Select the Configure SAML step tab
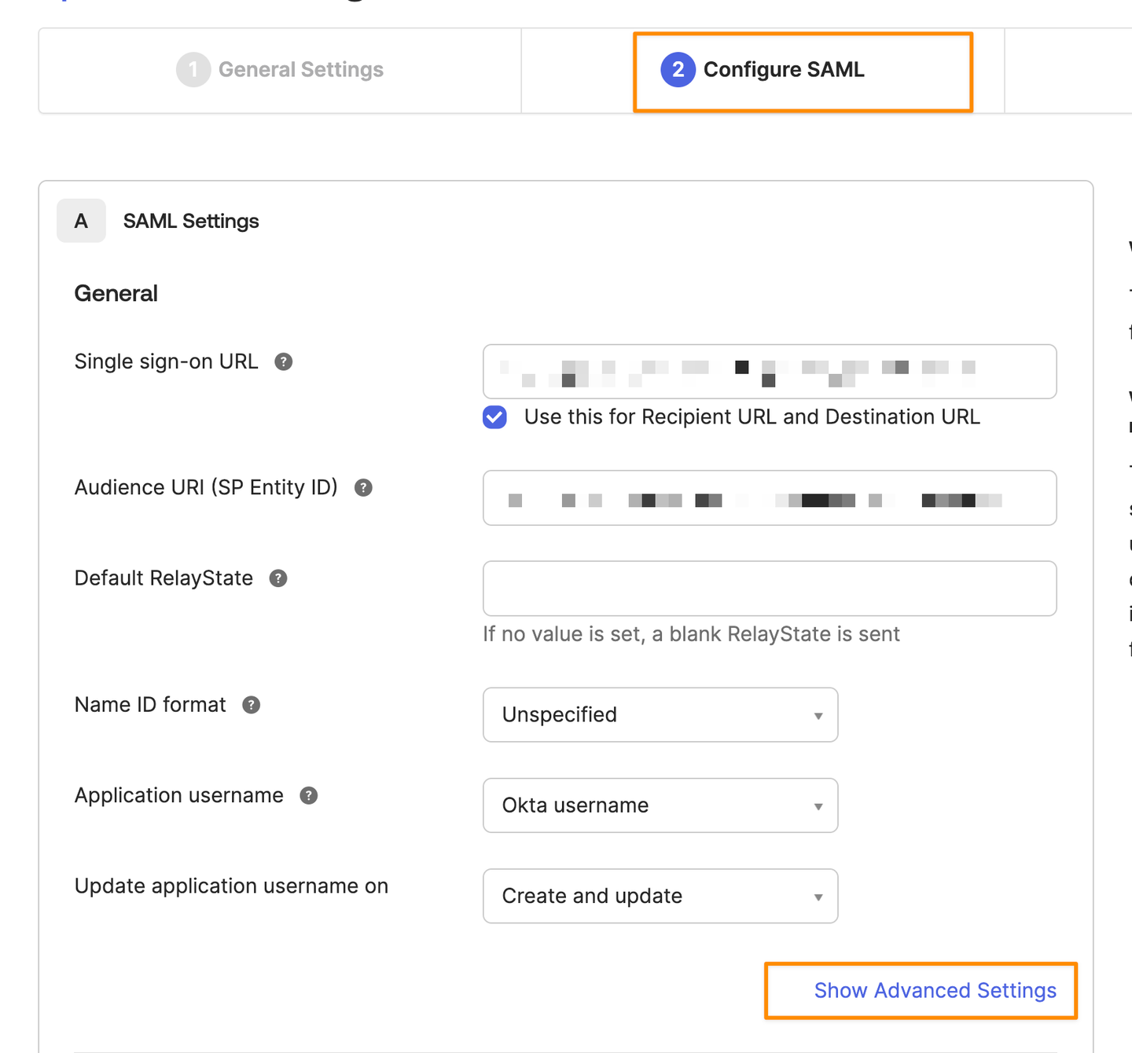This screenshot has height=1053, width=1132. click(x=784, y=70)
